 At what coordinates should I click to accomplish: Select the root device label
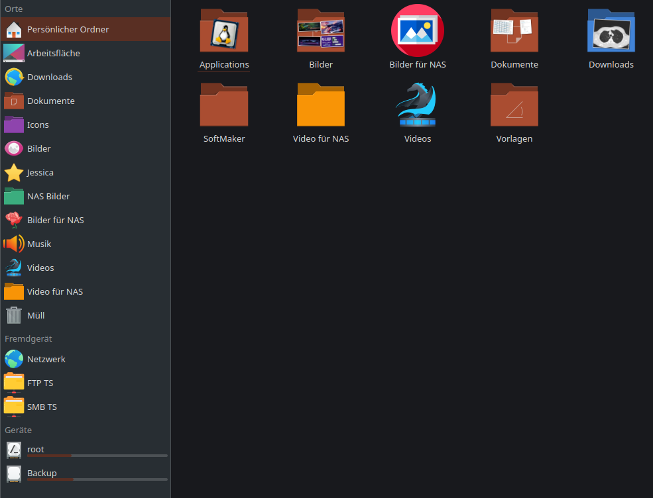coord(35,449)
